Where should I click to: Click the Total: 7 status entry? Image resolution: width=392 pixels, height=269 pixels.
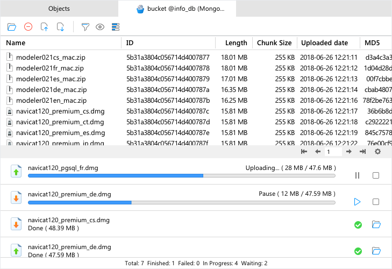tap(134, 263)
